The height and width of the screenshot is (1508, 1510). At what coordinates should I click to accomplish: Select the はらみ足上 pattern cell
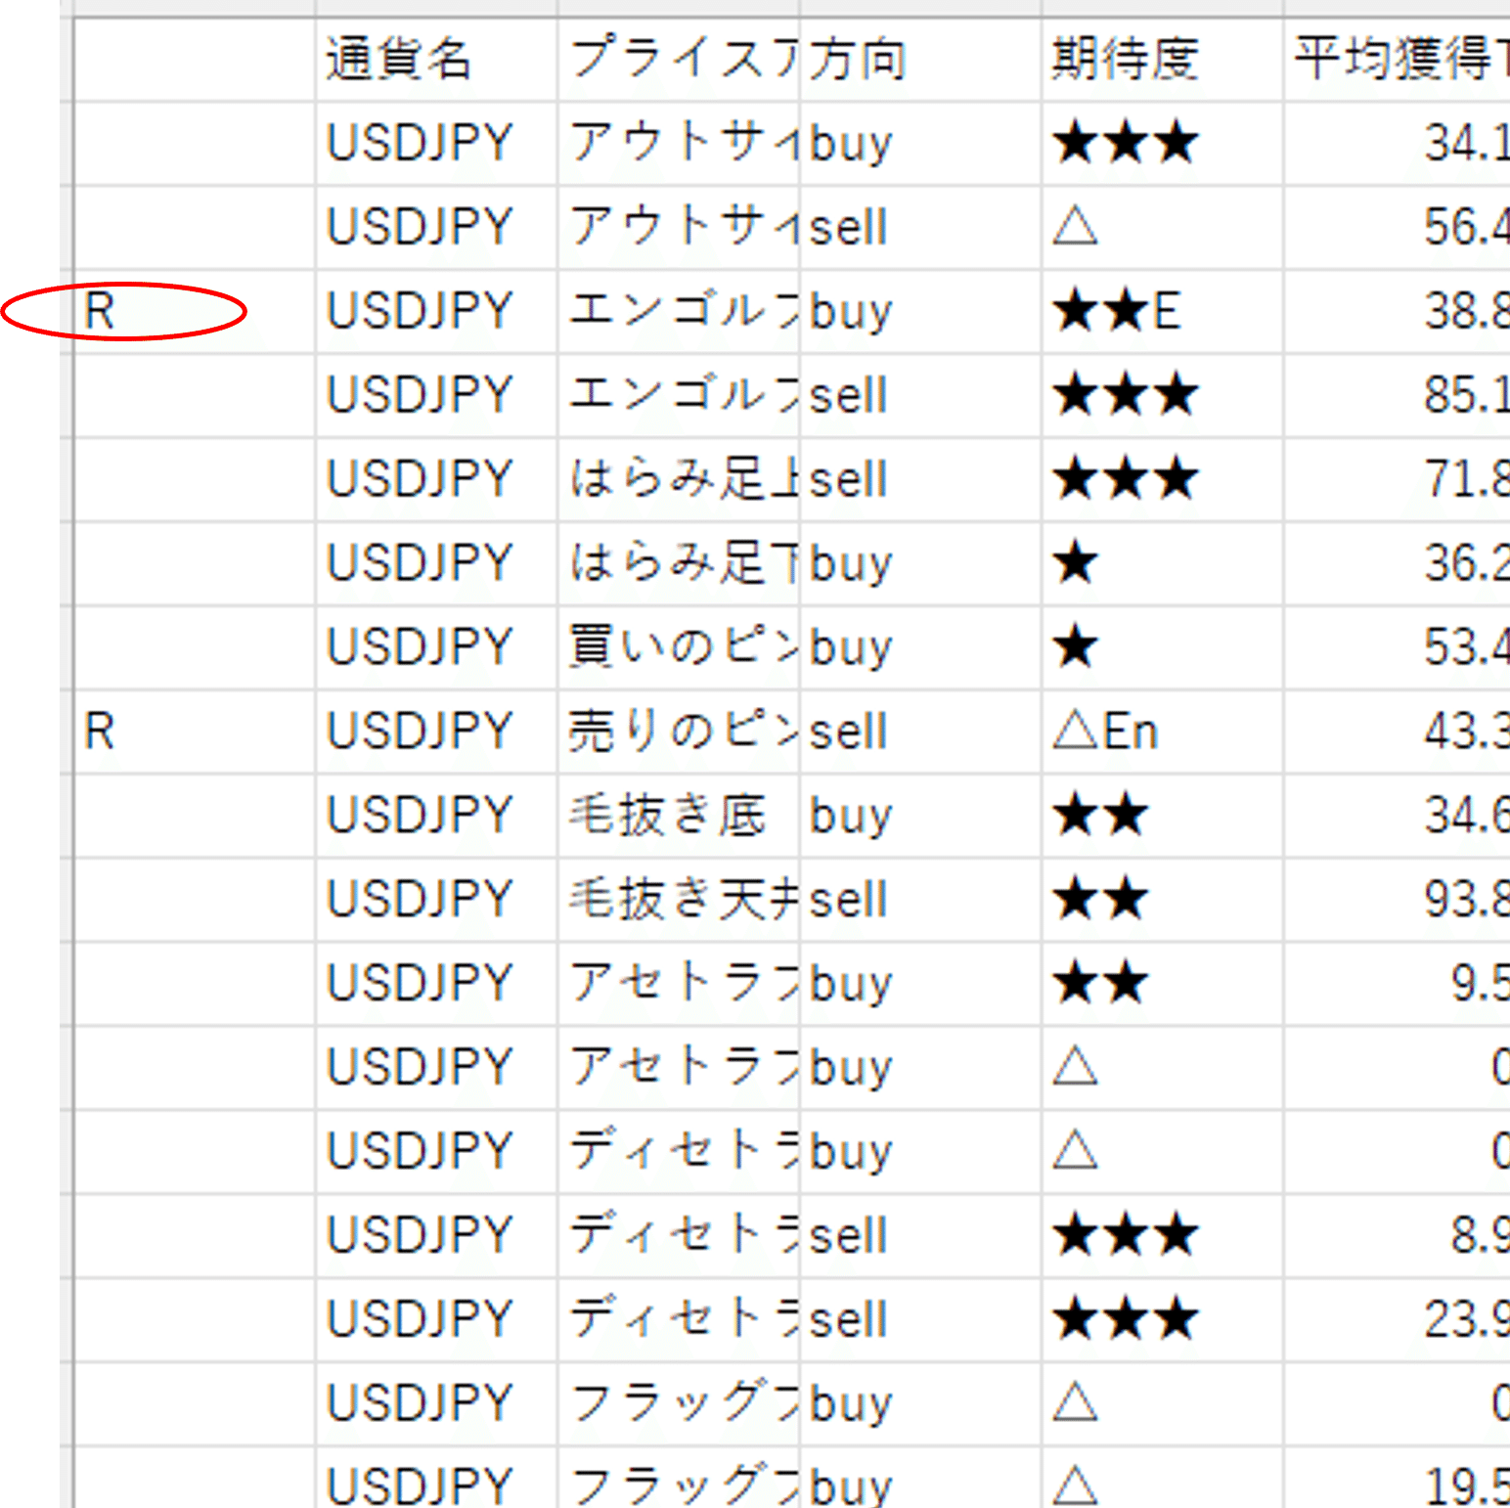click(678, 479)
